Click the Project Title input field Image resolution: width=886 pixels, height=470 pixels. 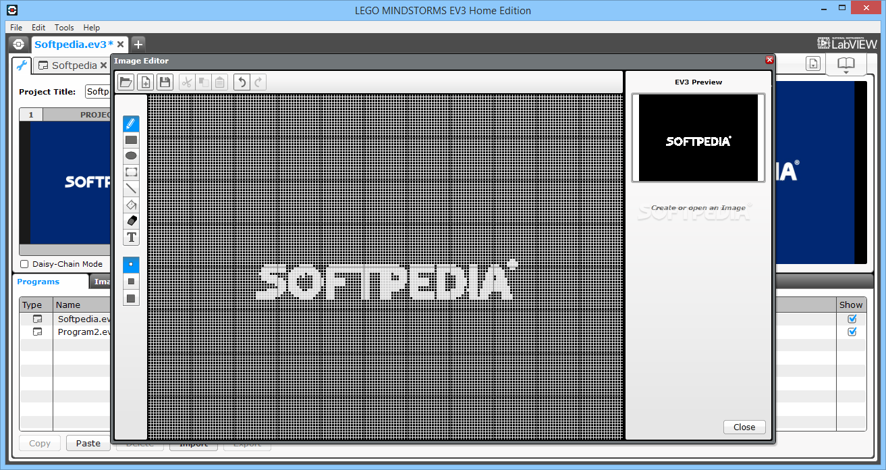click(98, 92)
